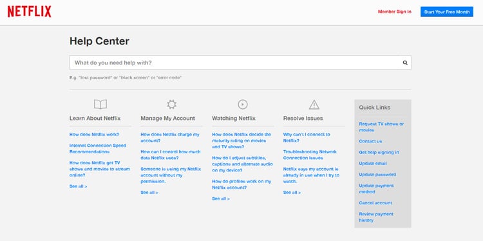483x241 pixels.
Task: Open 'account is already in use' article
Action: pyautogui.click(x=311, y=175)
